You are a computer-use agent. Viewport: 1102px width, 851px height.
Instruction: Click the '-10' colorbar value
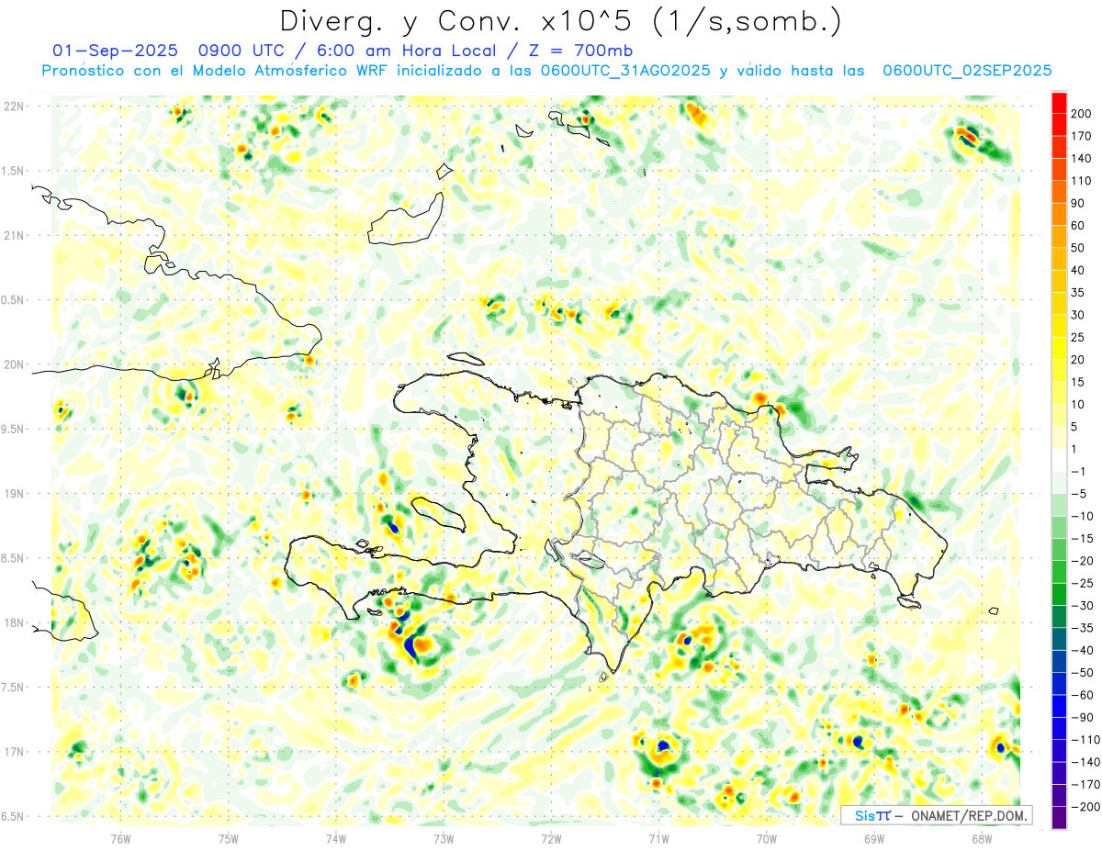1084,516
